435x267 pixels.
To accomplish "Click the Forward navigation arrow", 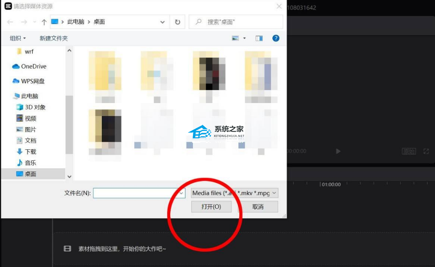I will [24, 22].
